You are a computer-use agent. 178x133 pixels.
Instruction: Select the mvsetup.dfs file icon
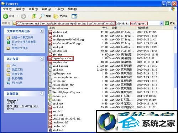[x=51, y=51]
